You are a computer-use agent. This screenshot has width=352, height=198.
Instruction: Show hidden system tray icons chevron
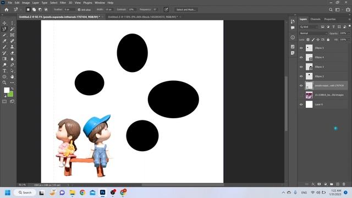(x=283, y=193)
